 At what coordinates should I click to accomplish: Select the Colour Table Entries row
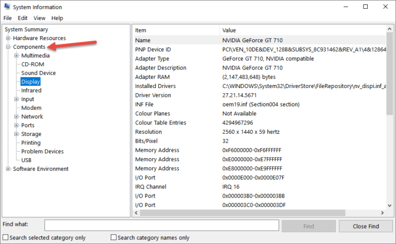[x=259, y=123]
